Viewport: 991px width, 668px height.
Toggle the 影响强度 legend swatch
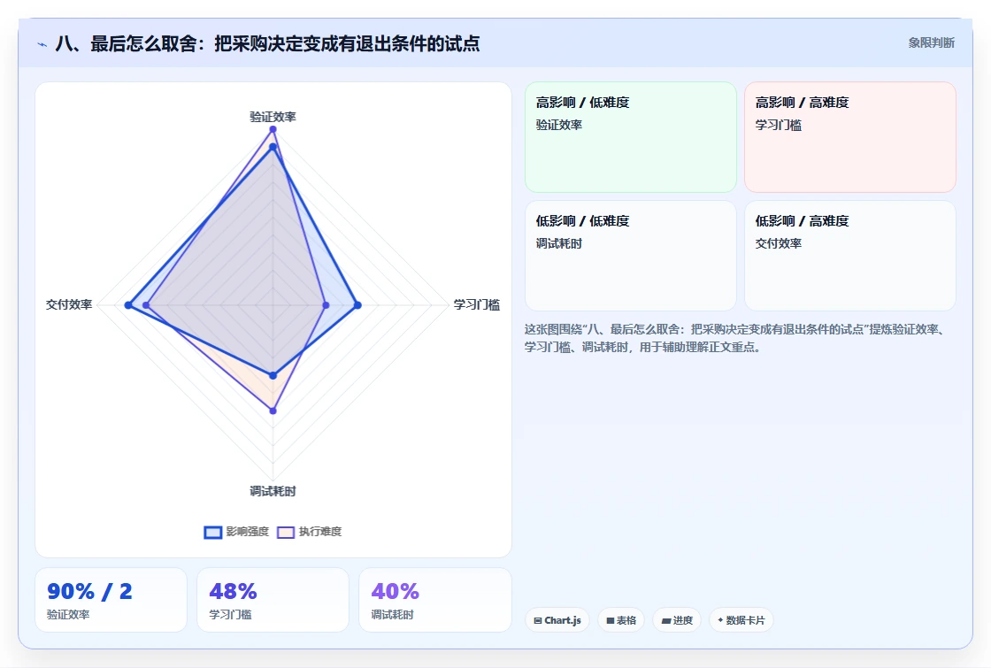[x=213, y=532]
